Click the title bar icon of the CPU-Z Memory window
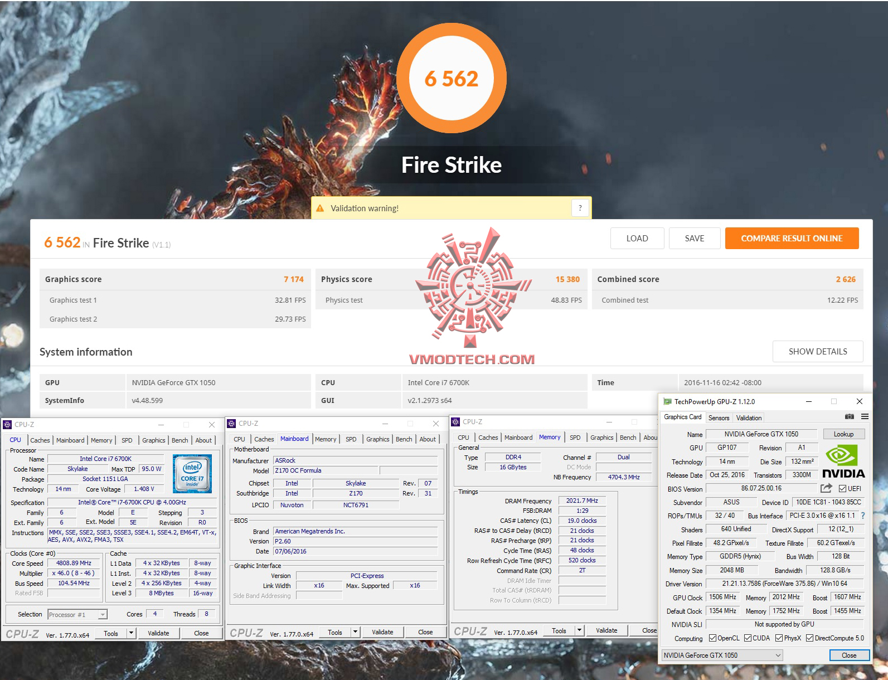This screenshot has height=680, width=888. pos(455,422)
